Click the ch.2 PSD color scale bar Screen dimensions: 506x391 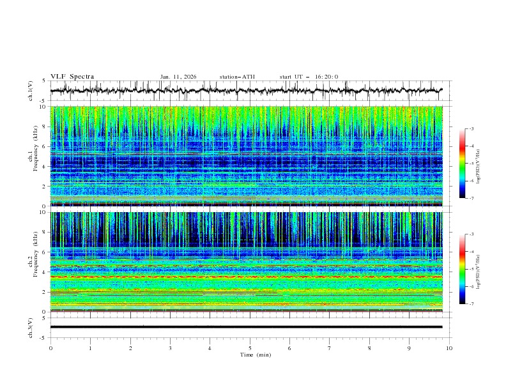[x=463, y=269]
